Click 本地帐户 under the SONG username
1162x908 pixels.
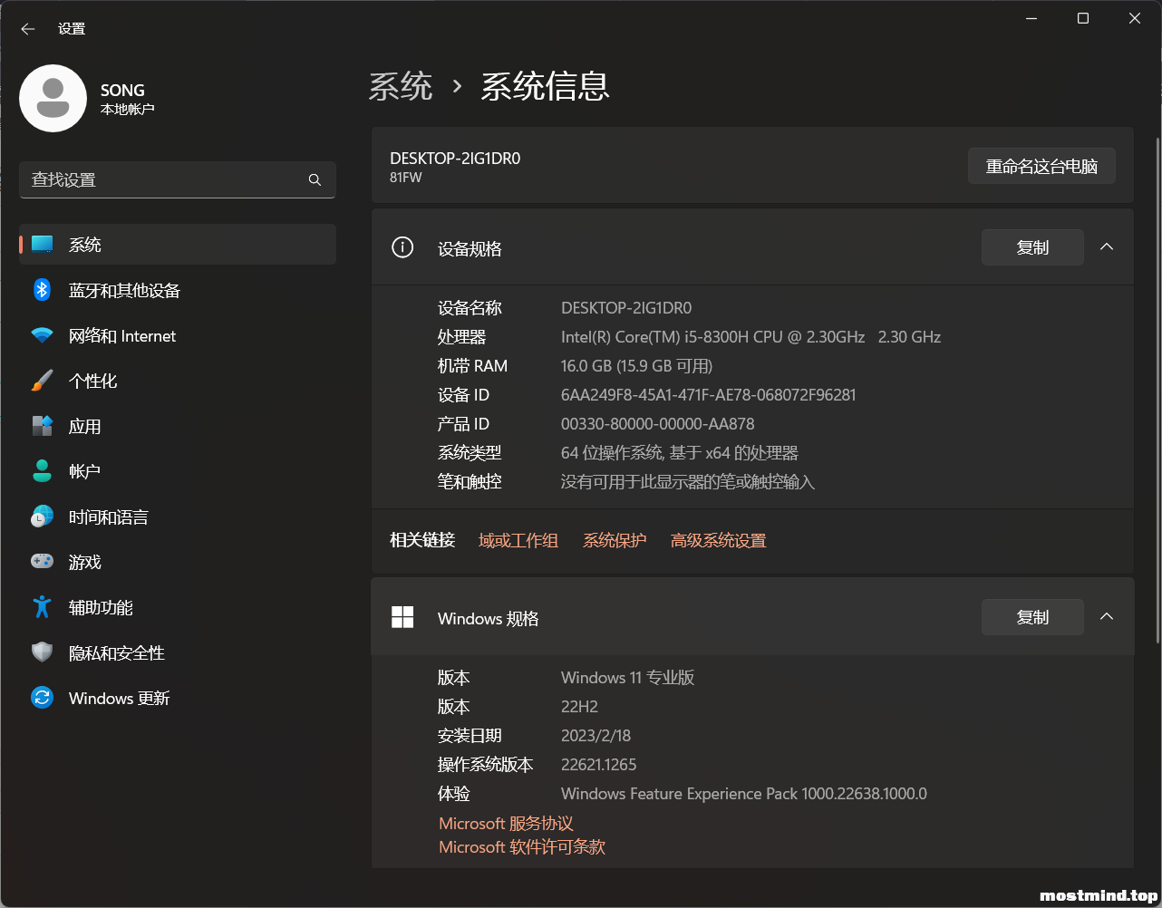click(128, 110)
